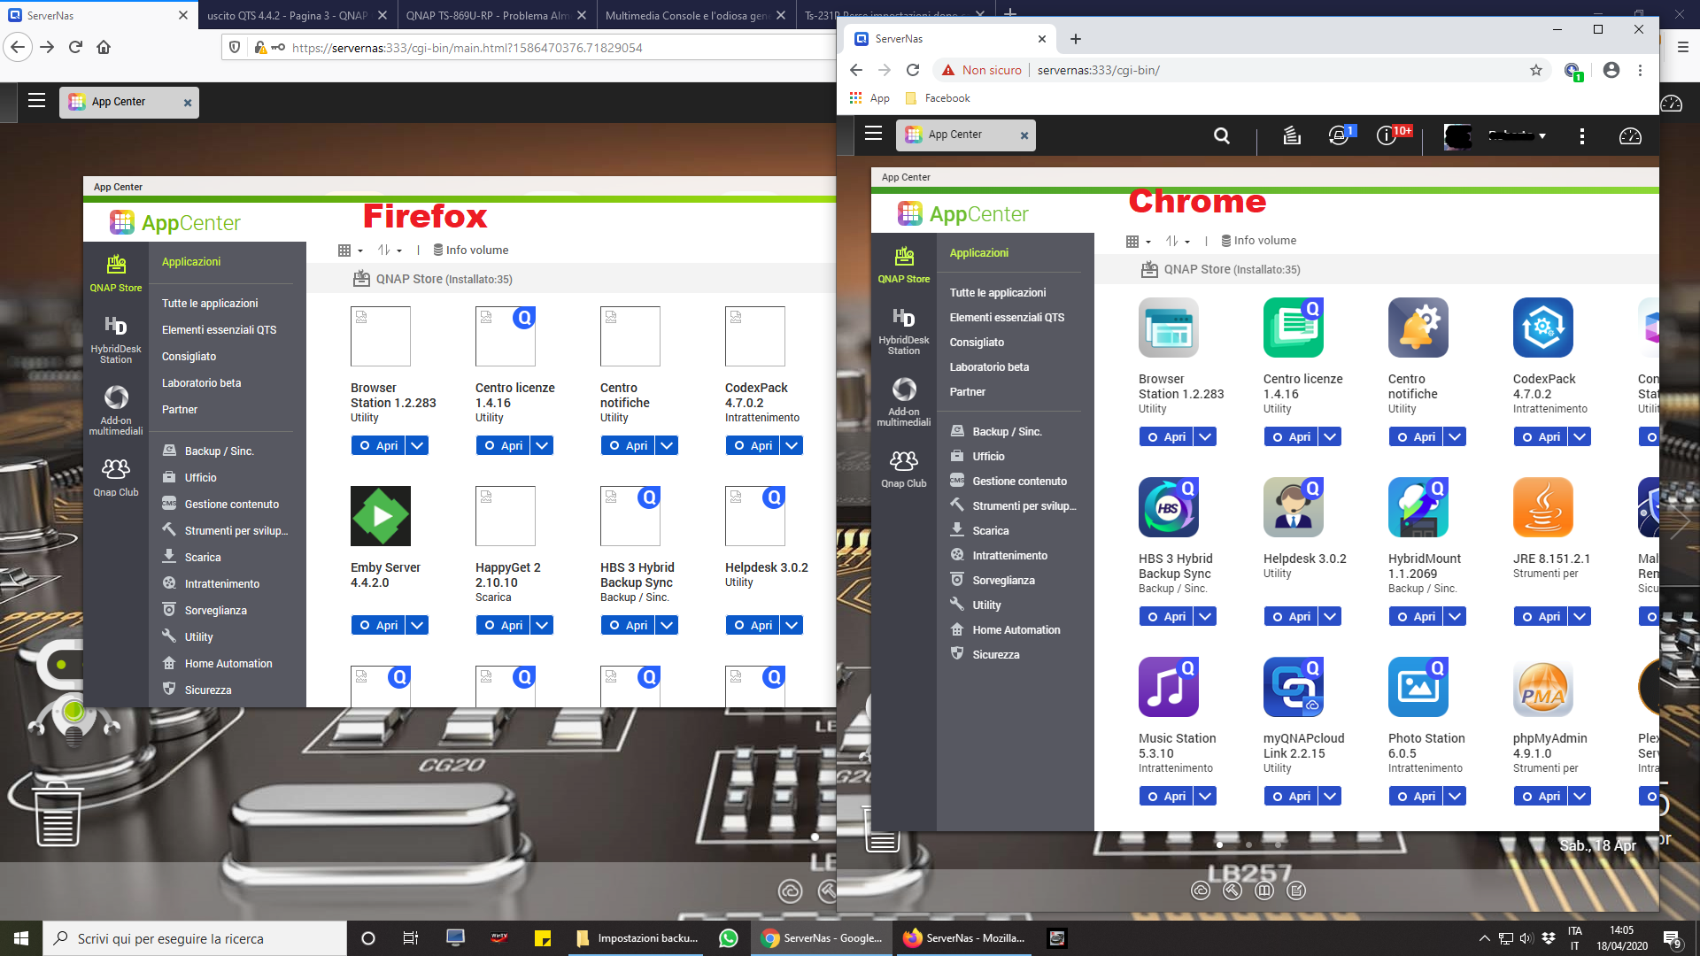Open grid view mode dropdown in Chrome App Center
The height and width of the screenshot is (956, 1700).
point(1138,241)
